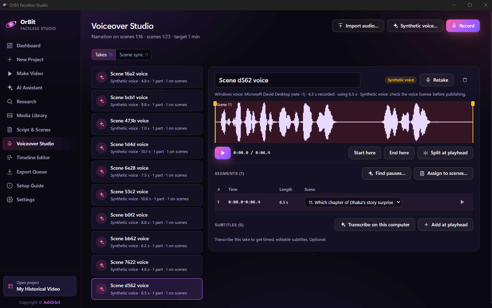Click Transcribe on this computer
Screen dimensions: 492x308
coord(375,225)
